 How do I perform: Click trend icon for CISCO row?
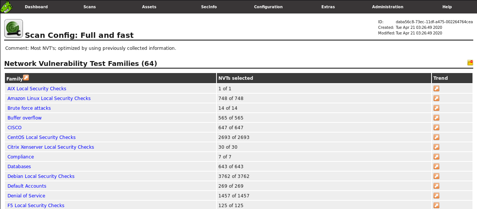(x=436, y=127)
